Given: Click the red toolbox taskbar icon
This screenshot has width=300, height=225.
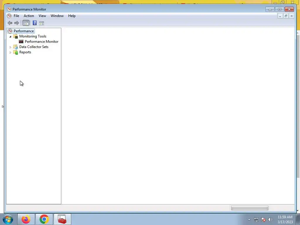Looking at the screenshot, I should click(62, 219).
